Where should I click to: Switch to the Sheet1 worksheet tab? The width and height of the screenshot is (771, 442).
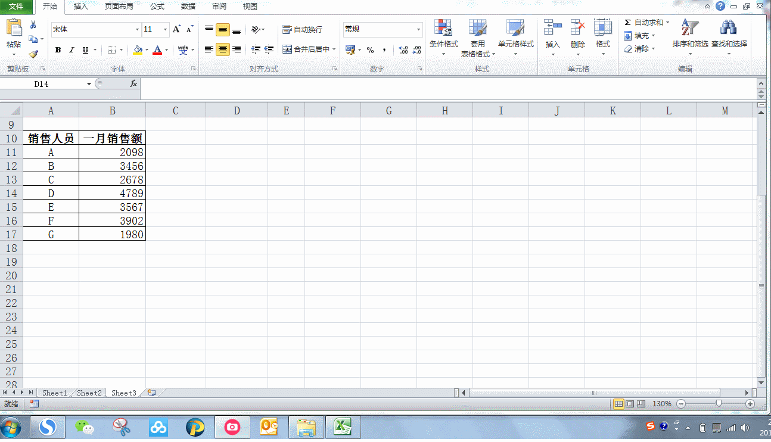point(54,393)
